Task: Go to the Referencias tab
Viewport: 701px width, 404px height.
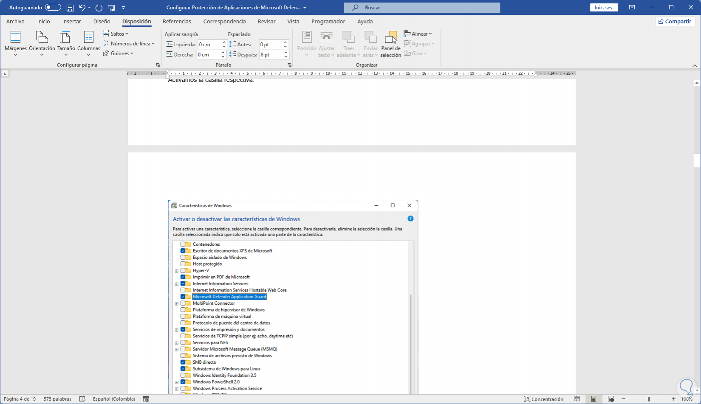Action: point(177,21)
